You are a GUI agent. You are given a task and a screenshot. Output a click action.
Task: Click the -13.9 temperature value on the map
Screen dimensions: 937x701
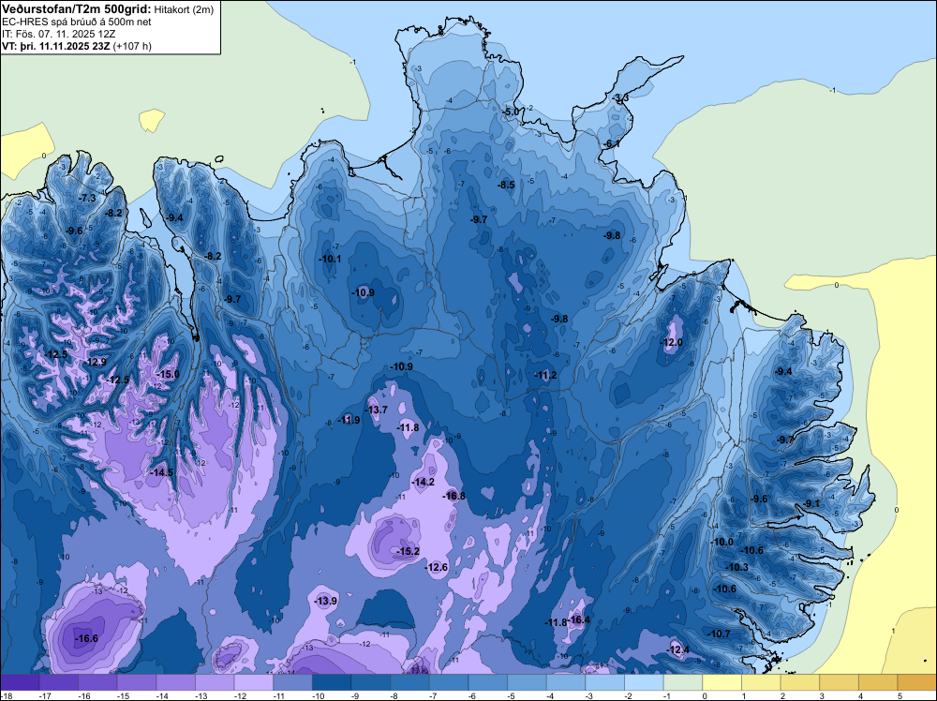[326, 602]
